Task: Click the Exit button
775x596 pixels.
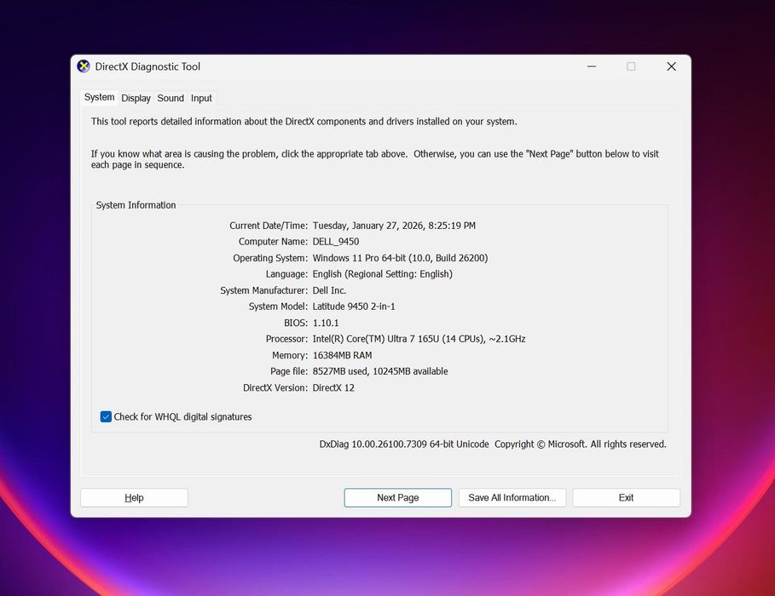Action: 627,498
